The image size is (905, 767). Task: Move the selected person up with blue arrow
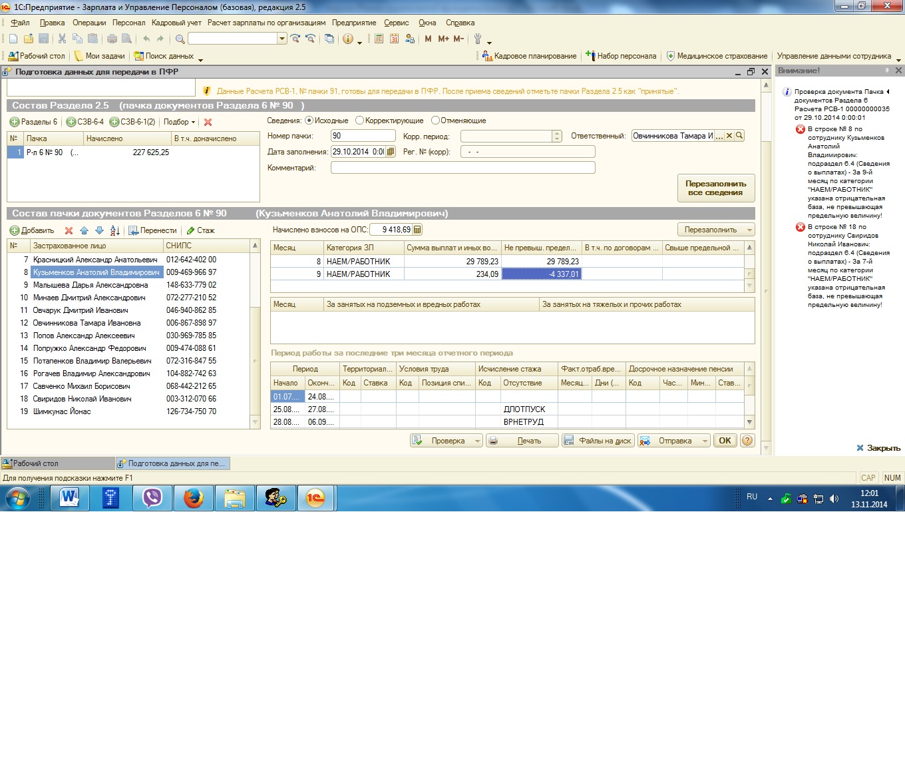pyautogui.click(x=84, y=230)
